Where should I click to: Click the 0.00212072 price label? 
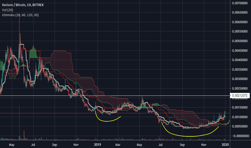[240, 96]
